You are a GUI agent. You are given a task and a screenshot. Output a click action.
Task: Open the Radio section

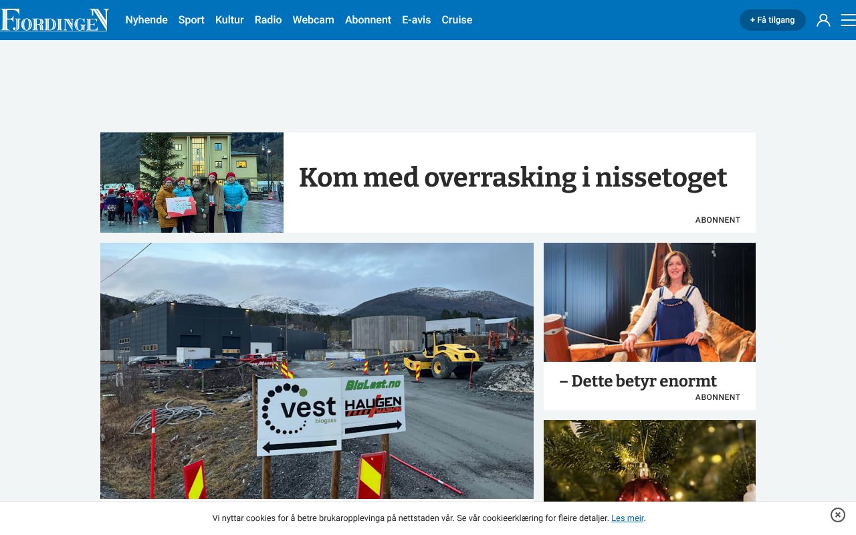click(x=268, y=20)
